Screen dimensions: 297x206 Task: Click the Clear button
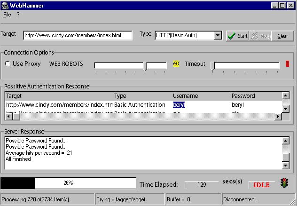coord(282,36)
